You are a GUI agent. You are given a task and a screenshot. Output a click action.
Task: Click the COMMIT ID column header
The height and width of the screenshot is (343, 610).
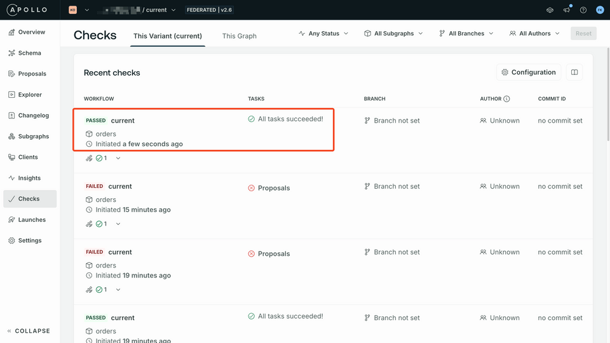coord(552,99)
